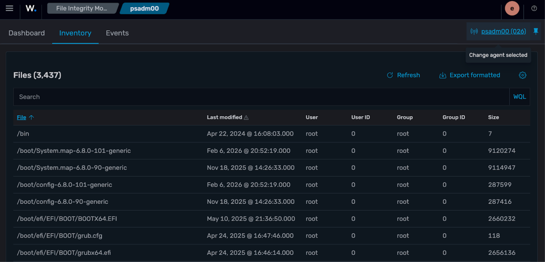Click the Last modified warning icon
The width and height of the screenshot is (545, 262).
[246, 117]
